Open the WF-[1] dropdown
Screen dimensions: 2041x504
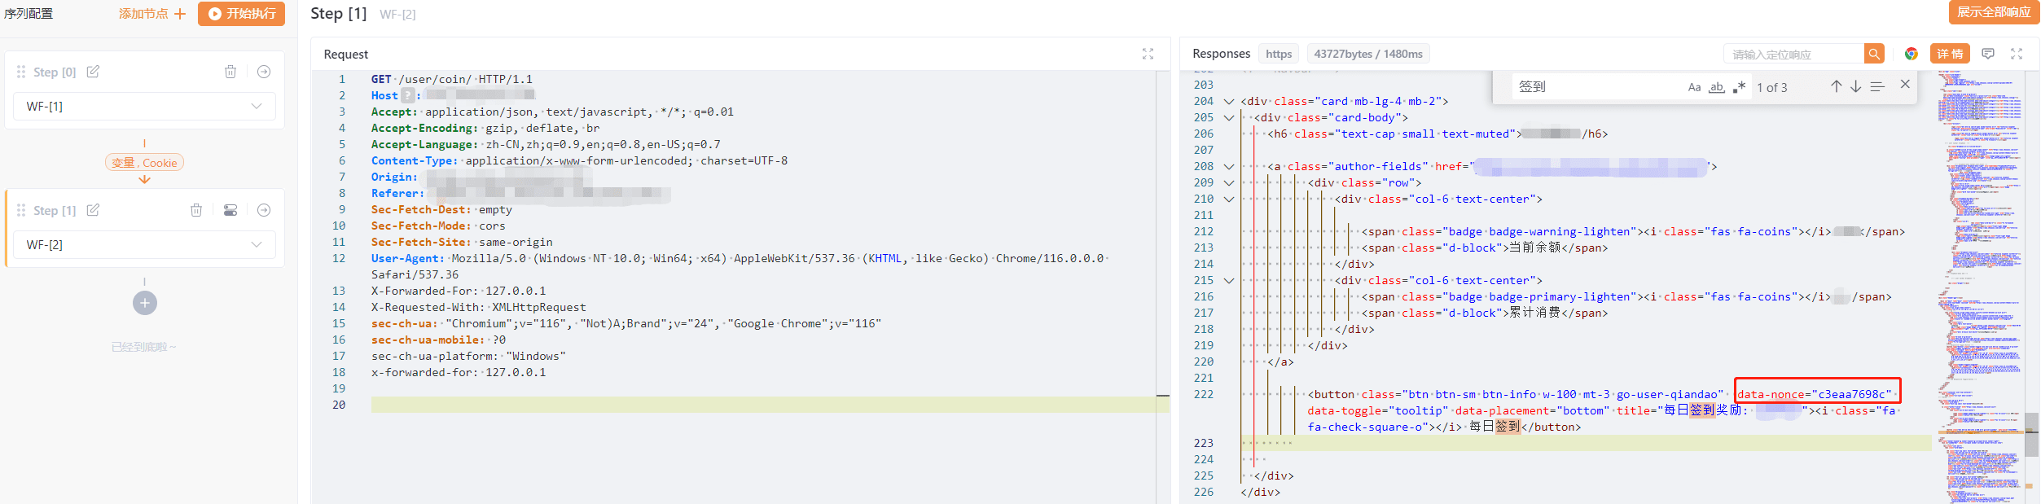coord(145,106)
